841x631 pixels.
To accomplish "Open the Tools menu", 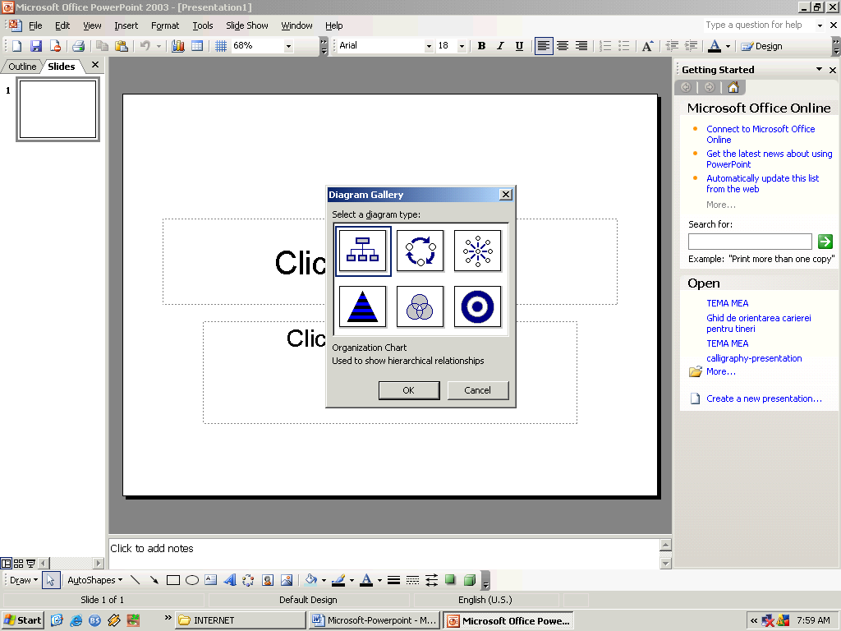I will point(203,25).
